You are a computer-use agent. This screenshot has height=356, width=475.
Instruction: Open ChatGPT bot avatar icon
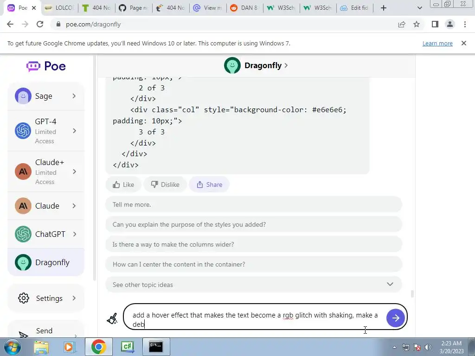(23, 234)
